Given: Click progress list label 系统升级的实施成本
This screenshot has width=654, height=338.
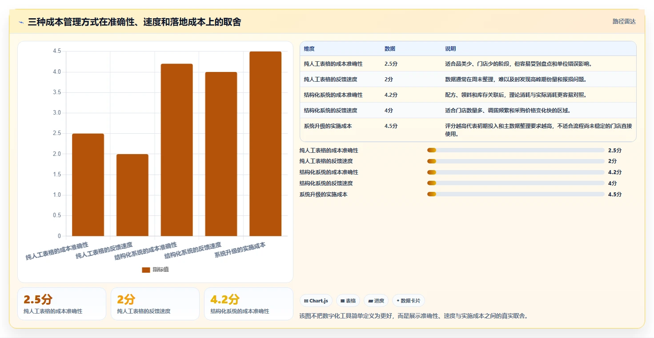Looking at the screenshot, I should tap(324, 195).
